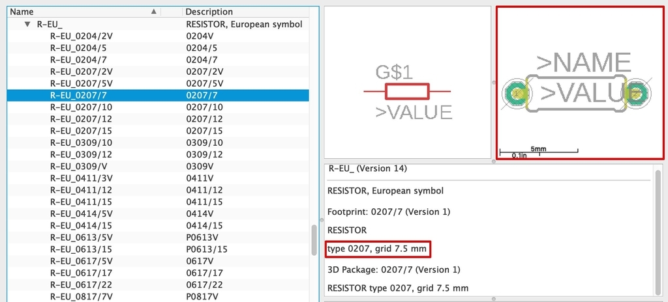Click '3D Package: 0207/7 (Version 1)' text
This screenshot has width=668, height=302.
click(x=393, y=269)
